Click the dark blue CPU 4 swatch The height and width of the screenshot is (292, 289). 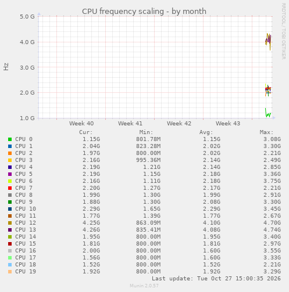coord(10,167)
